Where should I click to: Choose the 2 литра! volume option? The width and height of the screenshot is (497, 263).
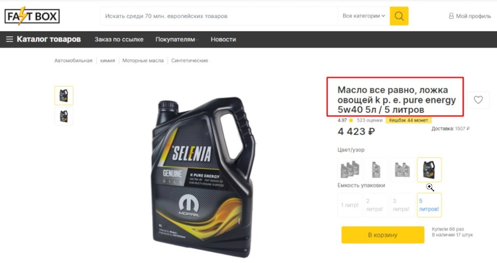(x=376, y=205)
